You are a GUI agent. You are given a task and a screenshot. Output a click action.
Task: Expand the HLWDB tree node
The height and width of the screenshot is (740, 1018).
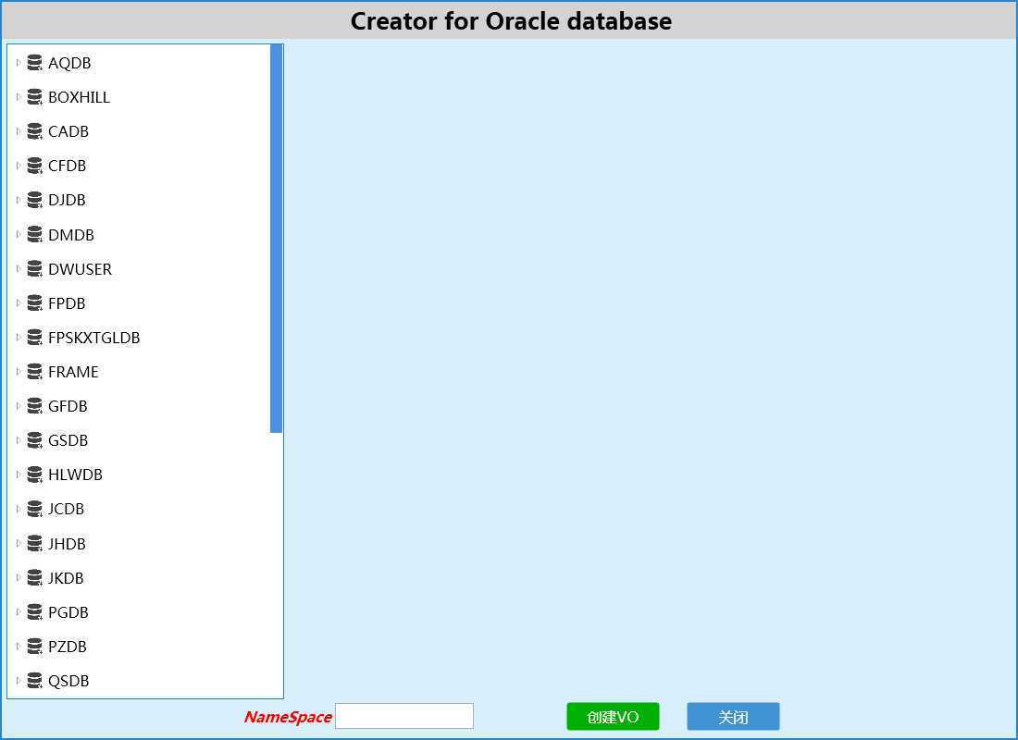(19, 475)
